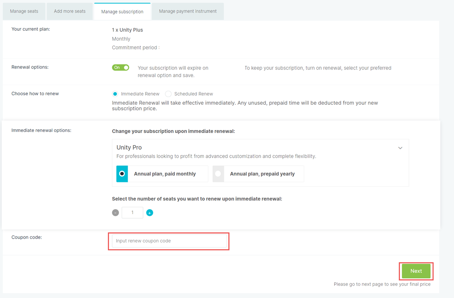The height and width of the screenshot is (298, 454).
Task: Click the 'Renewal options:' label
Action: (30, 67)
